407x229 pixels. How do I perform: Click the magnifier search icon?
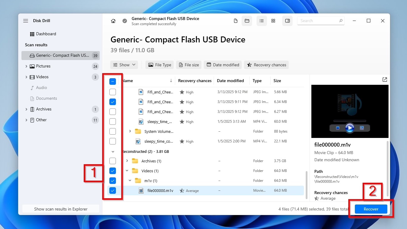tap(341, 21)
